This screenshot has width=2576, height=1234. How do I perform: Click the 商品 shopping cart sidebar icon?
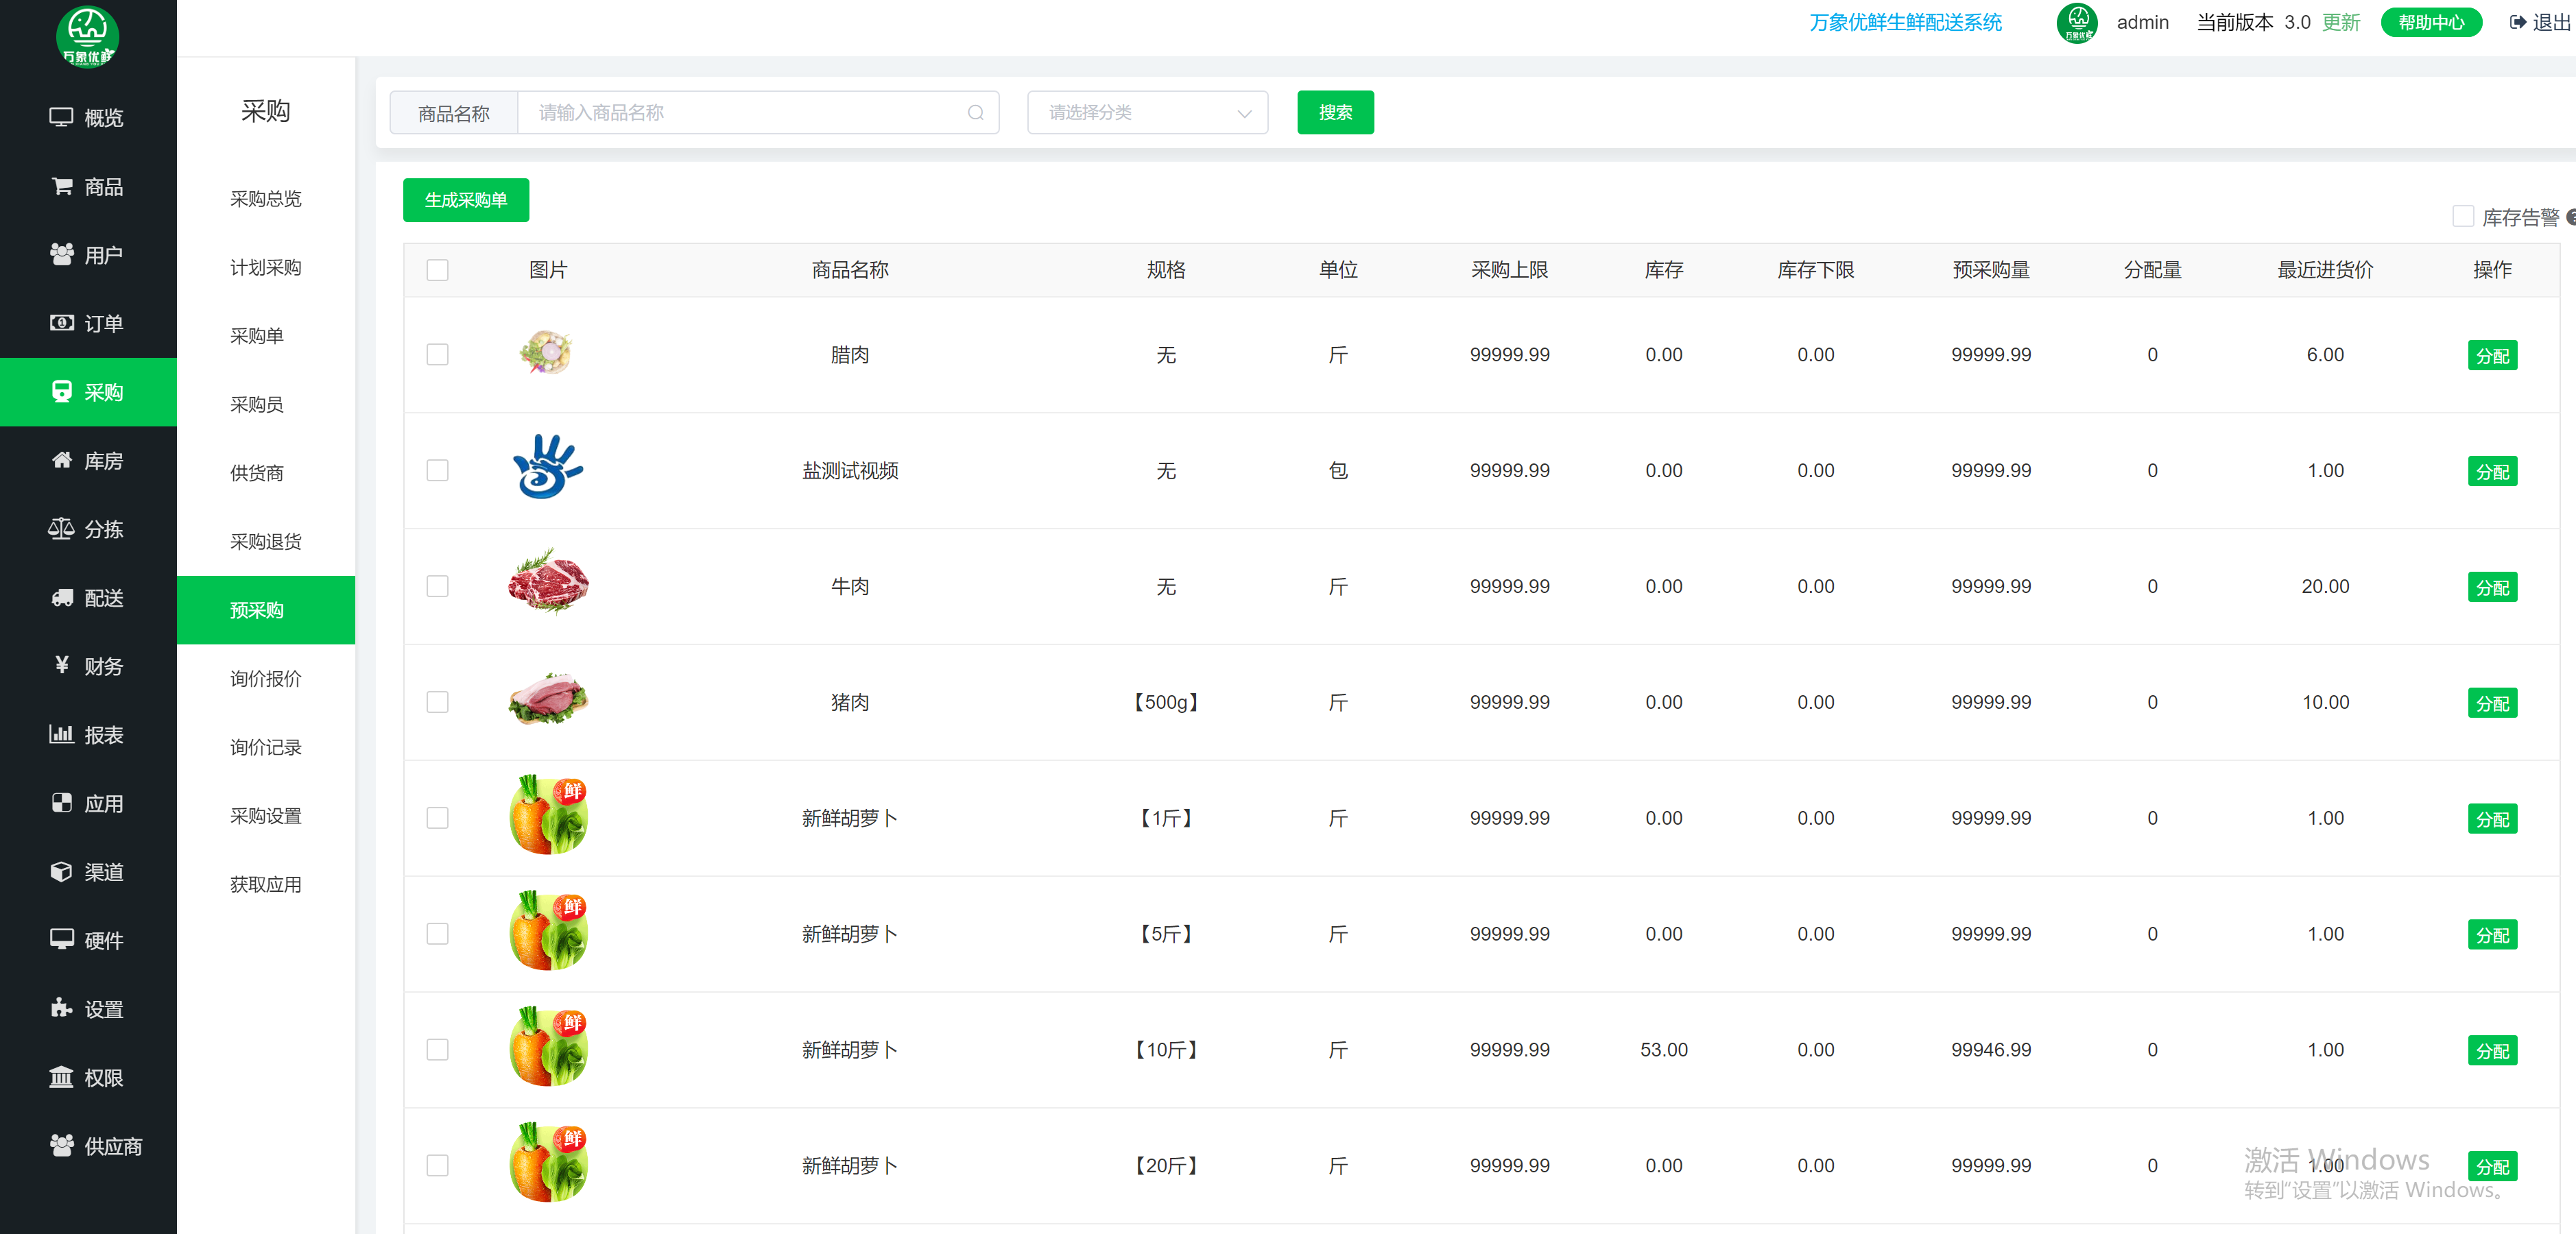pyautogui.click(x=62, y=187)
